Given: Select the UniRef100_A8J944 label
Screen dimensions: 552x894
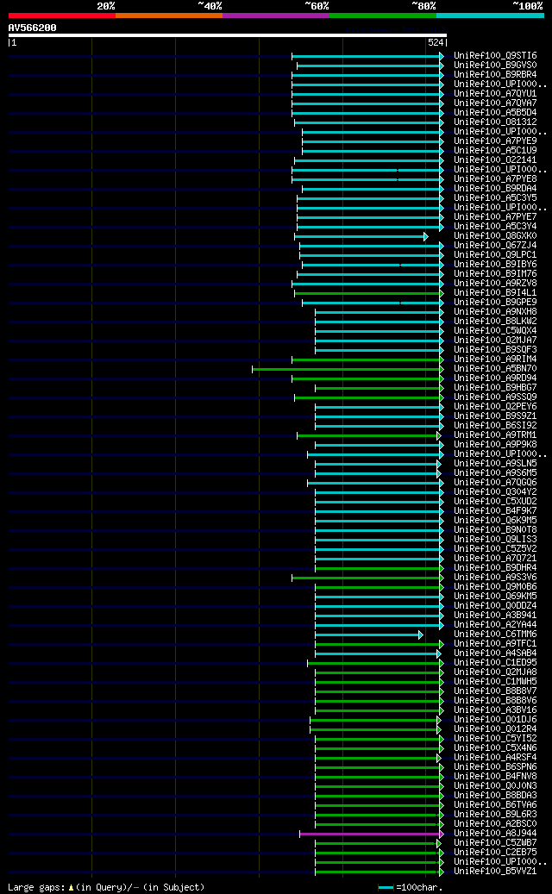Looking at the screenshot, I should click(495, 833).
